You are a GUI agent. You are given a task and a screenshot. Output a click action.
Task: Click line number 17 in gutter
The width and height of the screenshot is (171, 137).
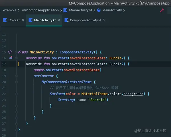(4, 64)
